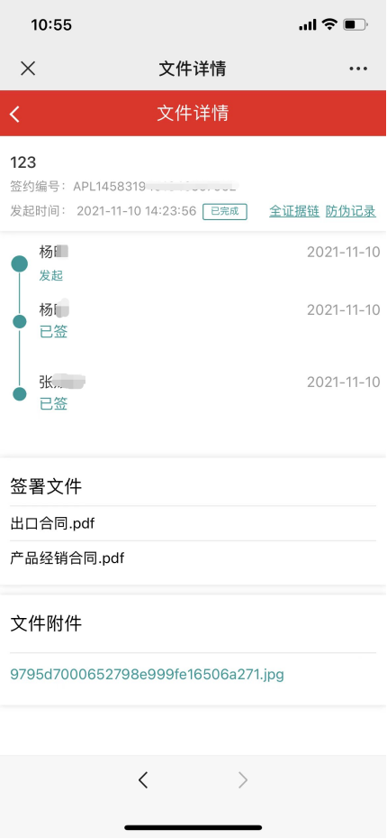
Task: Close the page with the X icon
Action: (x=28, y=69)
